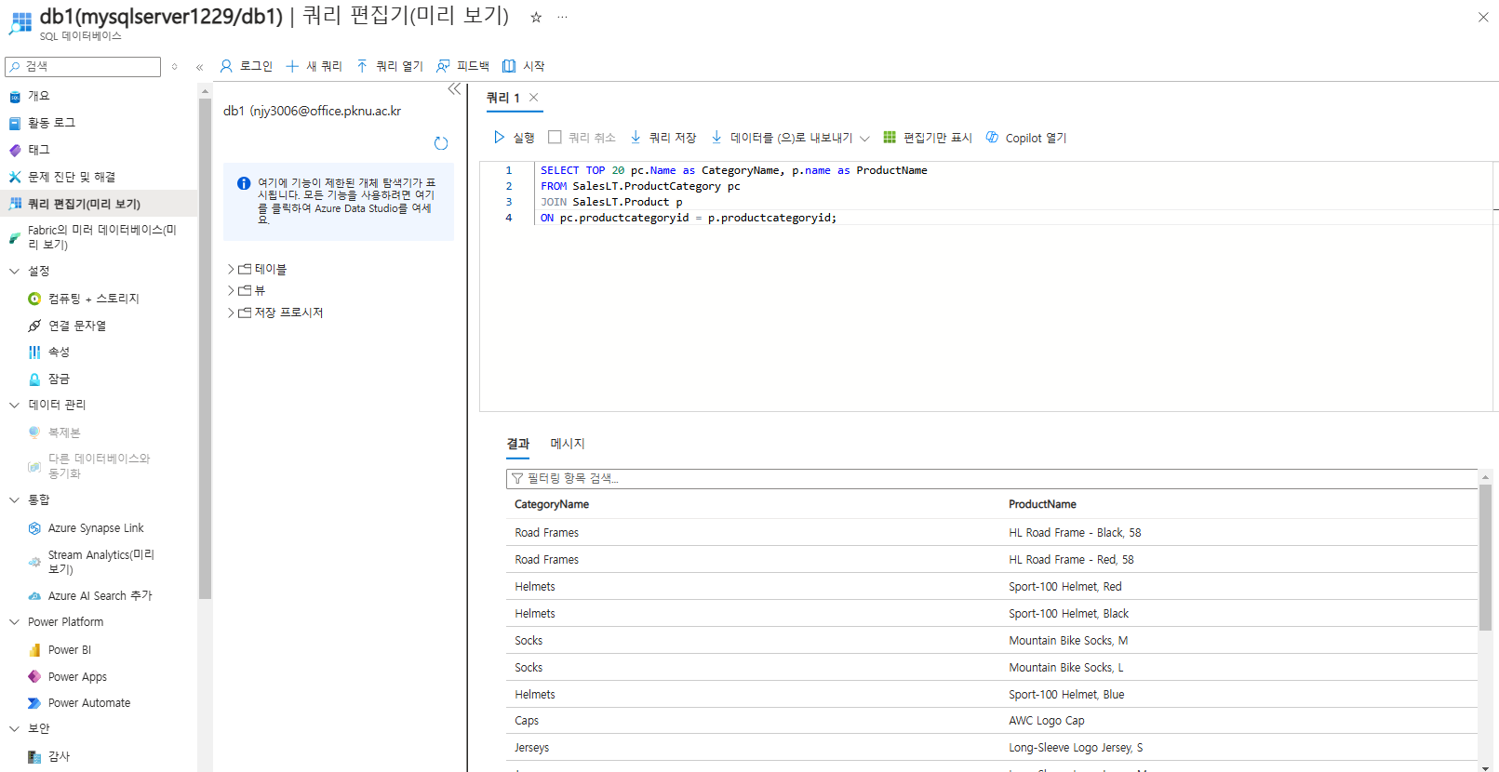Collapse the 통합 integration section
This screenshot has width=1499, height=772.
pyautogui.click(x=14, y=499)
